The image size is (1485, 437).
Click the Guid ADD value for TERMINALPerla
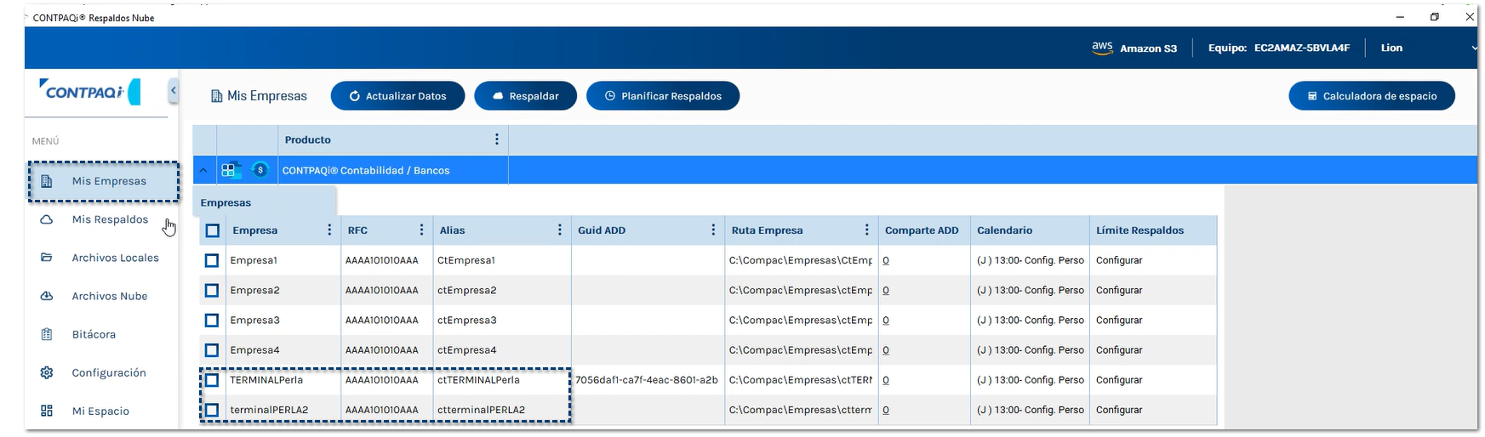click(x=647, y=380)
